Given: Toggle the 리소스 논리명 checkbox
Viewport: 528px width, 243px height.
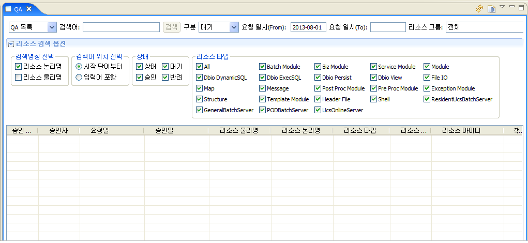Looking at the screenshot, I should 19,67.
